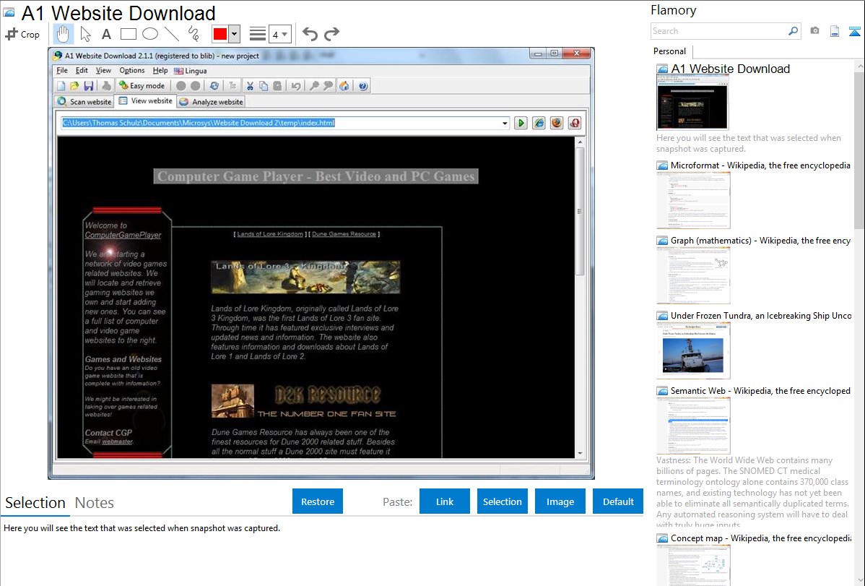Image resolution: width=865 pixels, height=586 pixels.
Task: Select the Crop tool
Action: coord(22,34)
